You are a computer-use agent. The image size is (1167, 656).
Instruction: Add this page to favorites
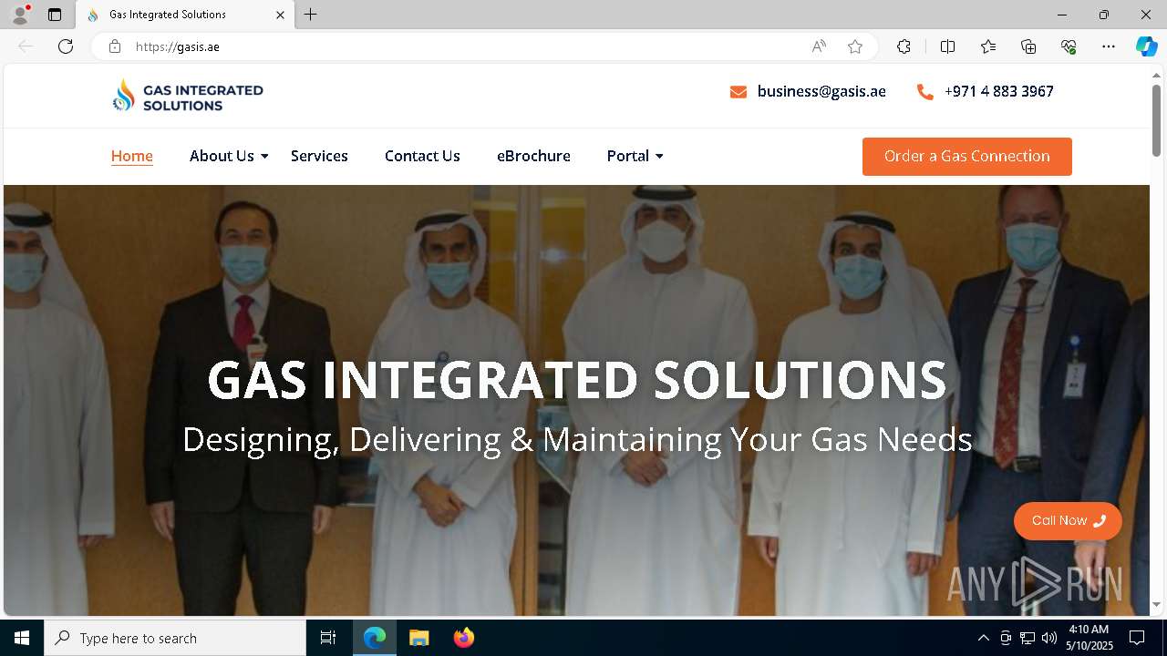855,46
